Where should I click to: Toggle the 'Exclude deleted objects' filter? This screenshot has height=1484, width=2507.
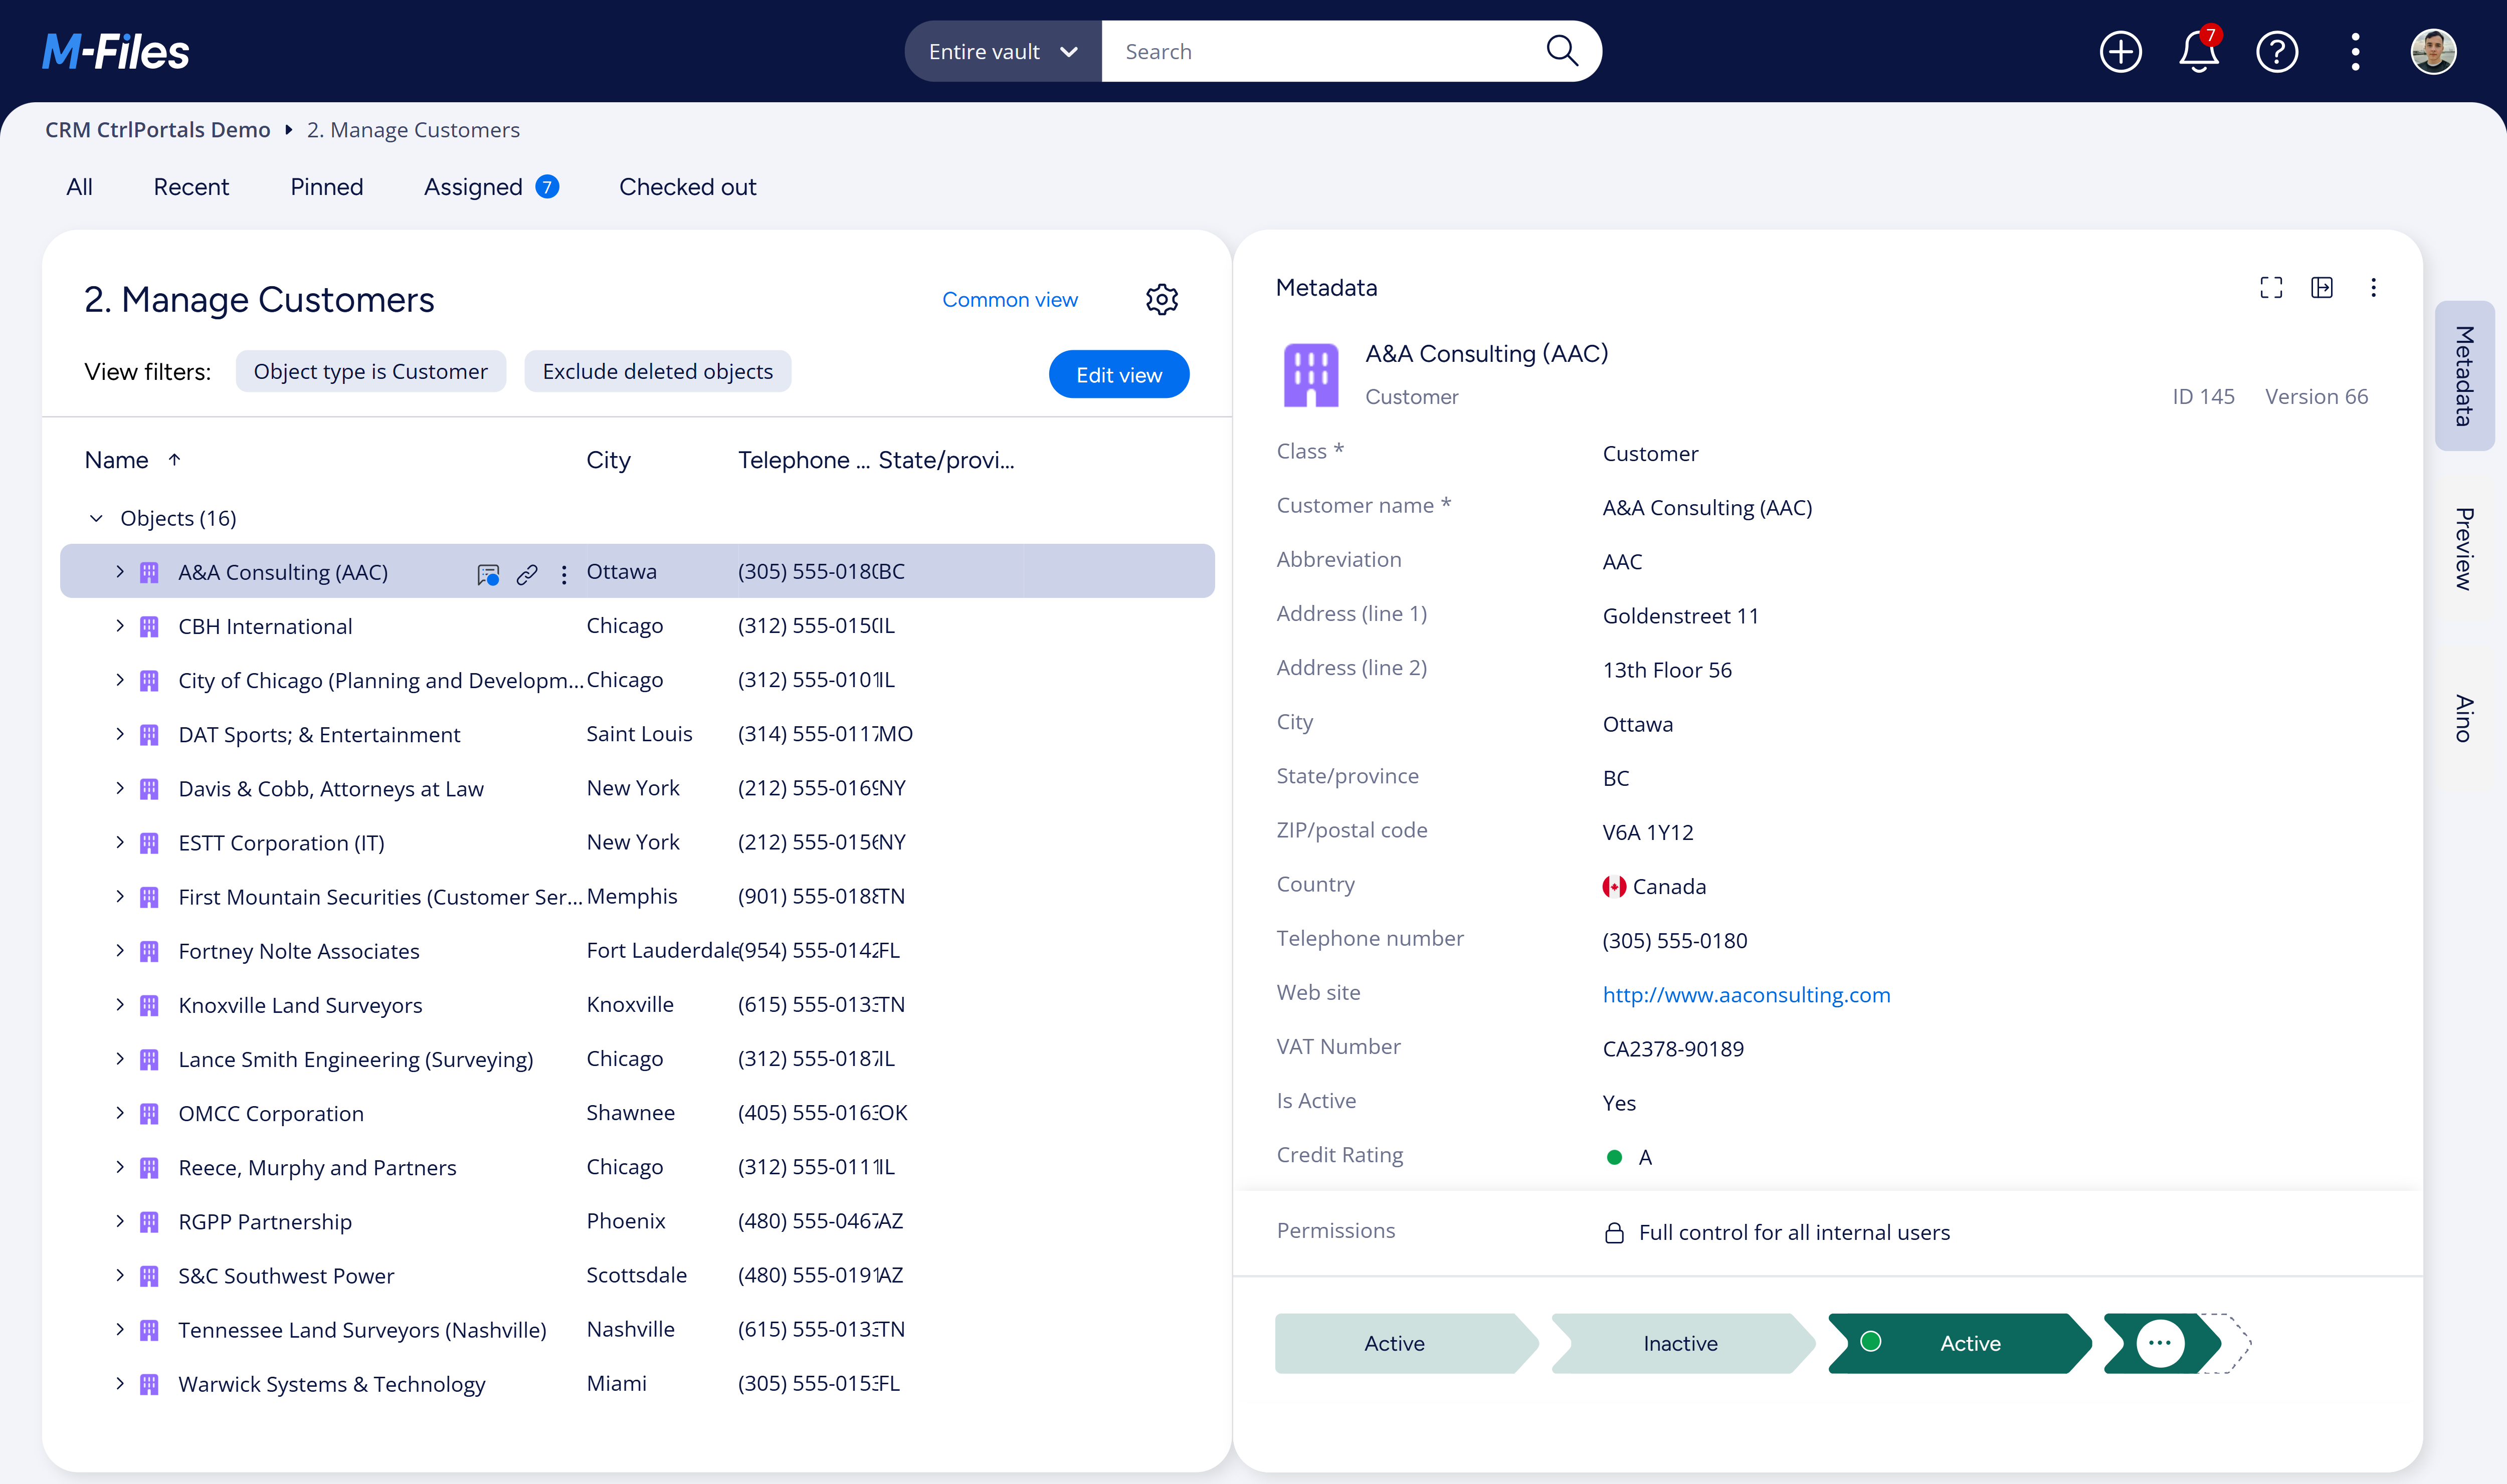[x=657, y=371]
